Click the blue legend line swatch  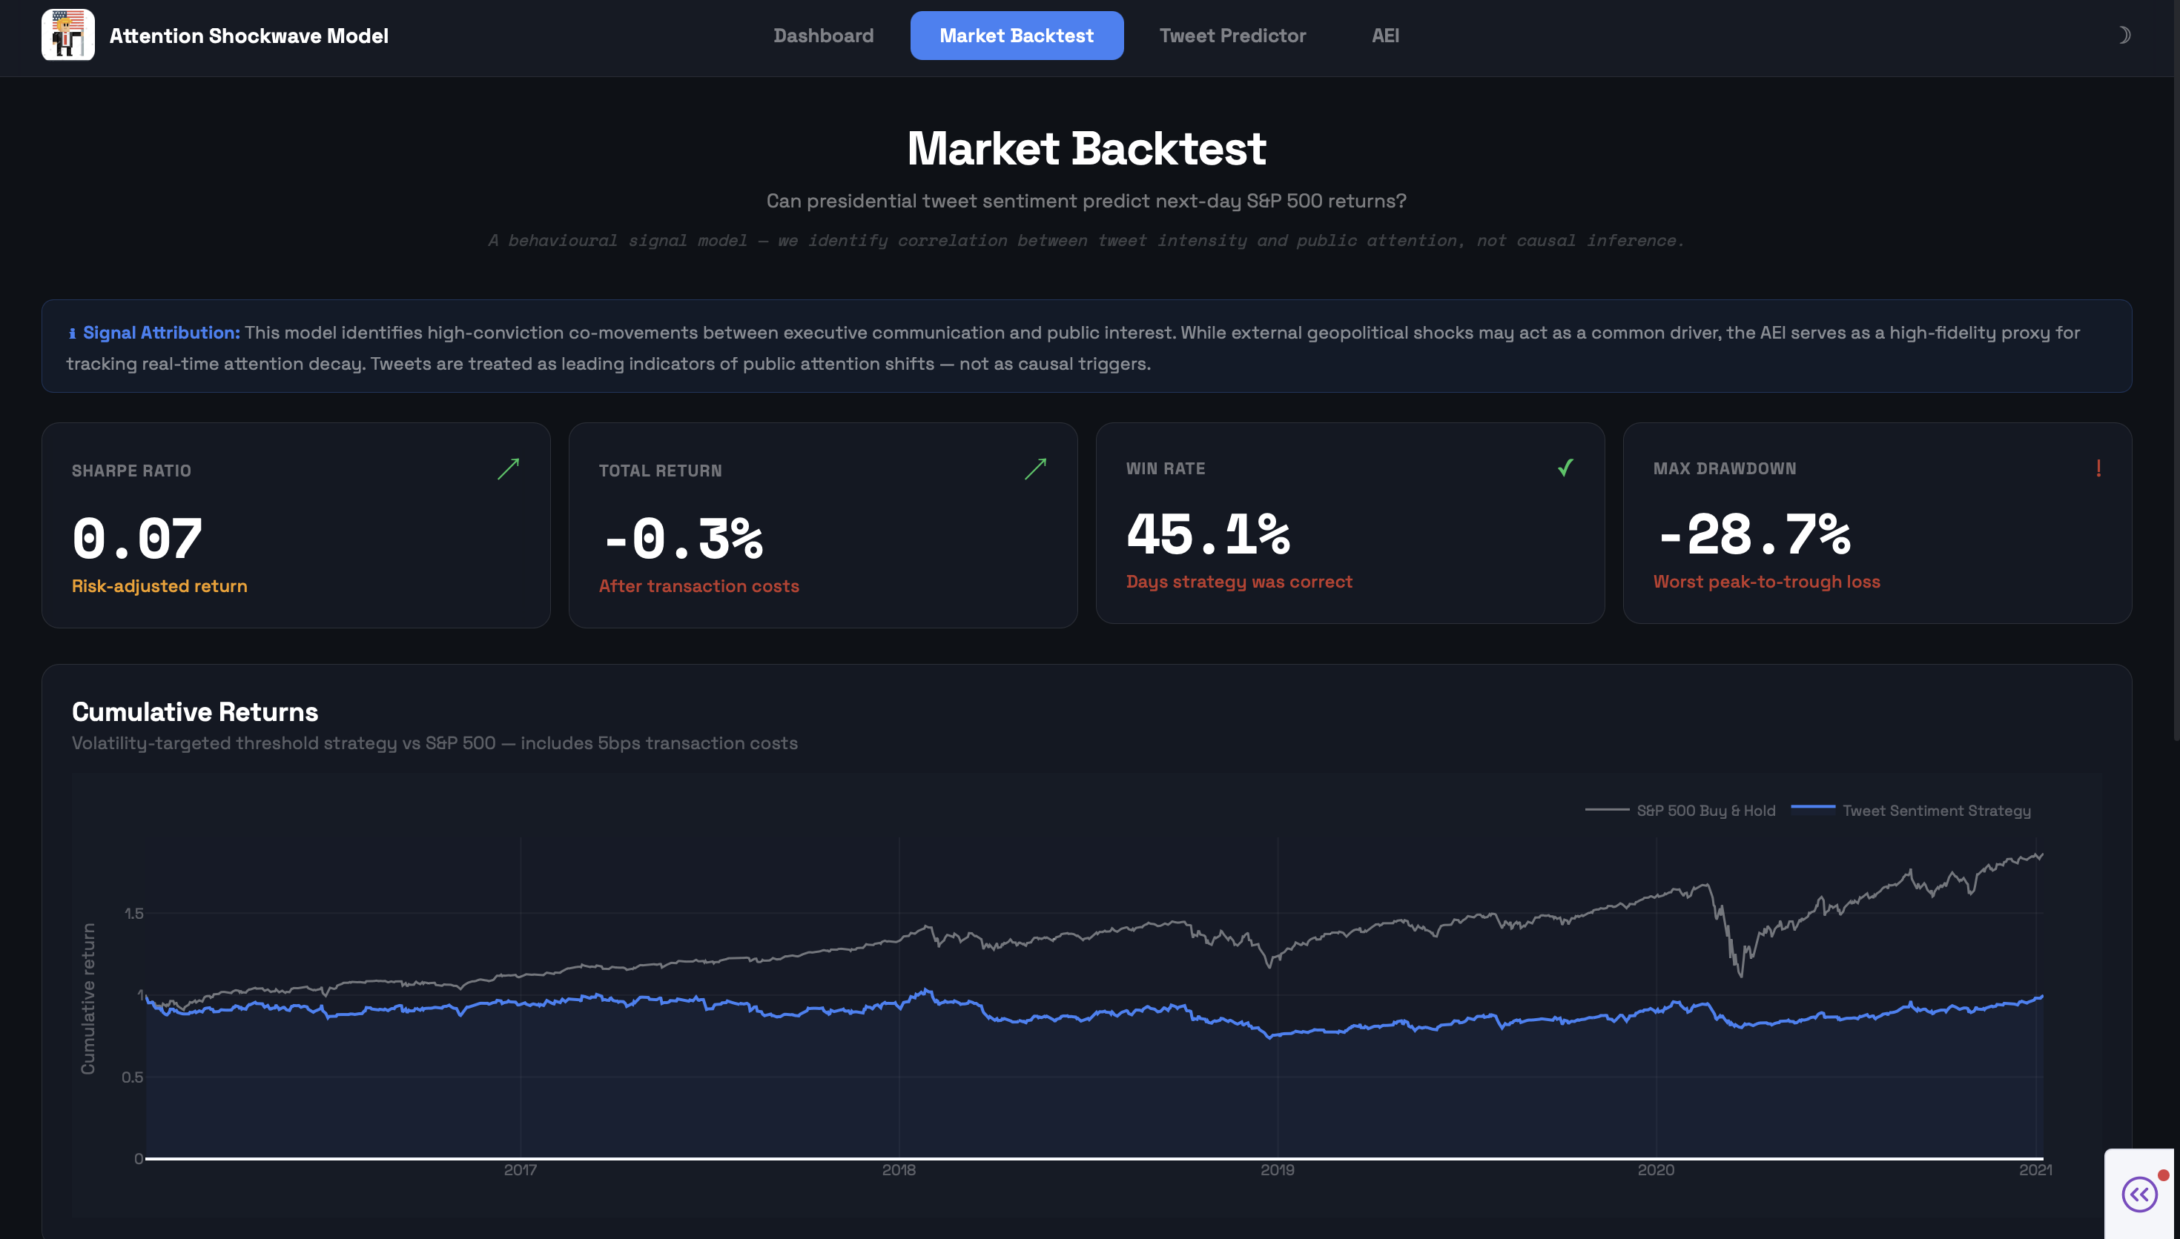[1812, 807]
